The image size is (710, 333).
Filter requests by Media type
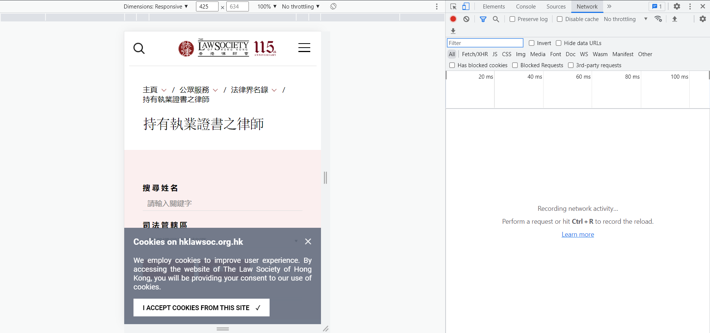(538, 54)
